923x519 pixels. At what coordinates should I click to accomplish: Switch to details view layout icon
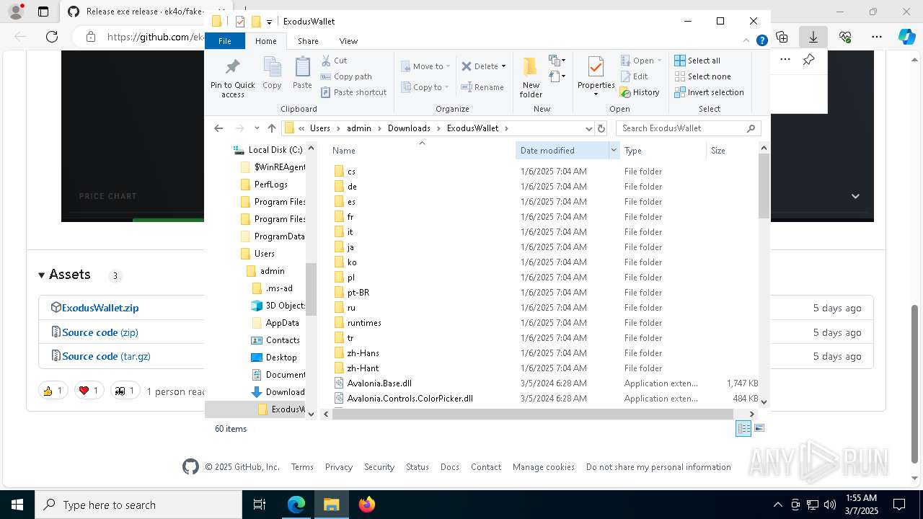click(743, 428)
